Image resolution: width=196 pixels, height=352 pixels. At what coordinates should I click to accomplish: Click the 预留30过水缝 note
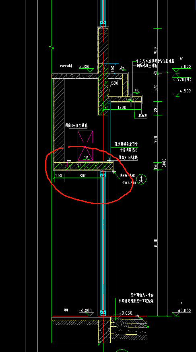click(x=128, y=158)
